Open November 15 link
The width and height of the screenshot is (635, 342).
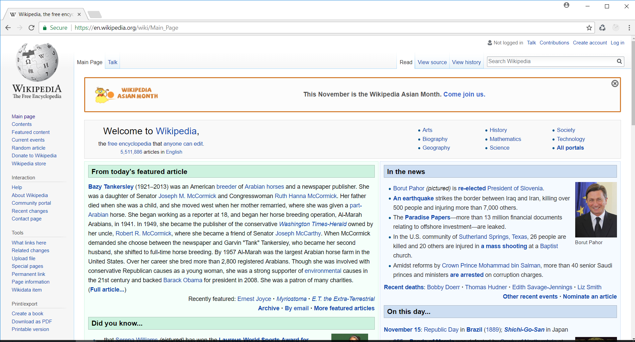[x=402, y=330]
